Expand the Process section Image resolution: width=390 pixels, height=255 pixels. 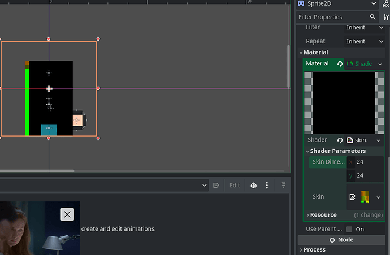click(314, 250)
